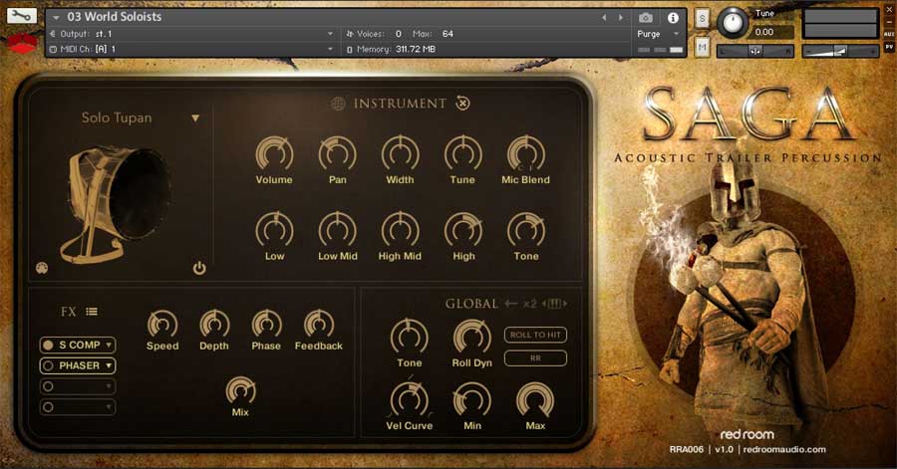897x469 pixels.
Task: Click the phaser Depth knob
Action: pos(214,325)
